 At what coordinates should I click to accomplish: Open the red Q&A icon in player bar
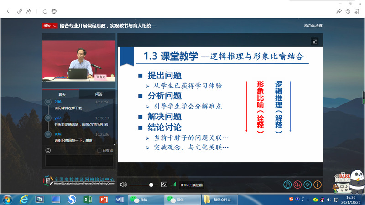tap(297, 184)
